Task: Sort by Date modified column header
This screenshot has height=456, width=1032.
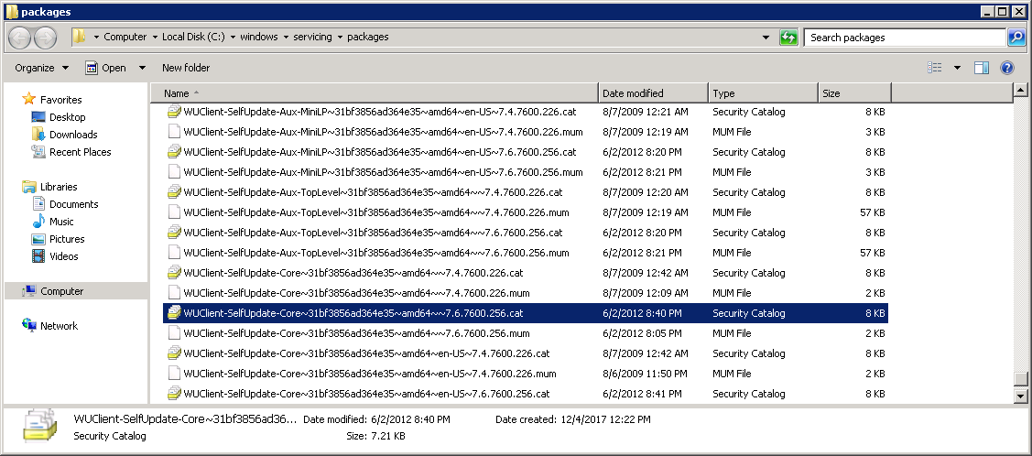Action: point(653,93)
